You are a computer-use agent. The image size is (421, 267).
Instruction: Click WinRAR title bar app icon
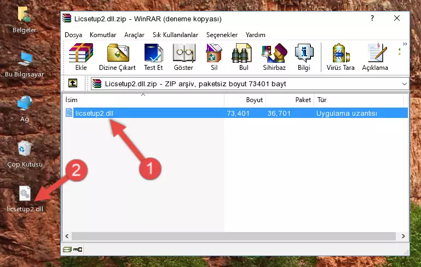pyautogui.click(x=67, y=18)
